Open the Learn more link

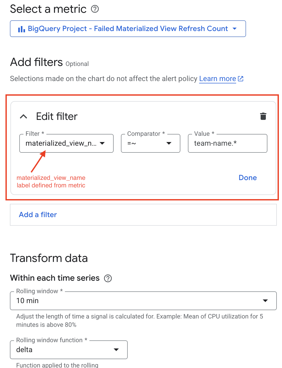tap(217, 78)
